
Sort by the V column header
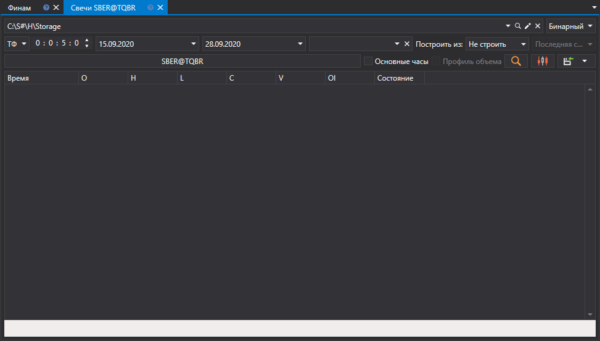tap(301, 78)
